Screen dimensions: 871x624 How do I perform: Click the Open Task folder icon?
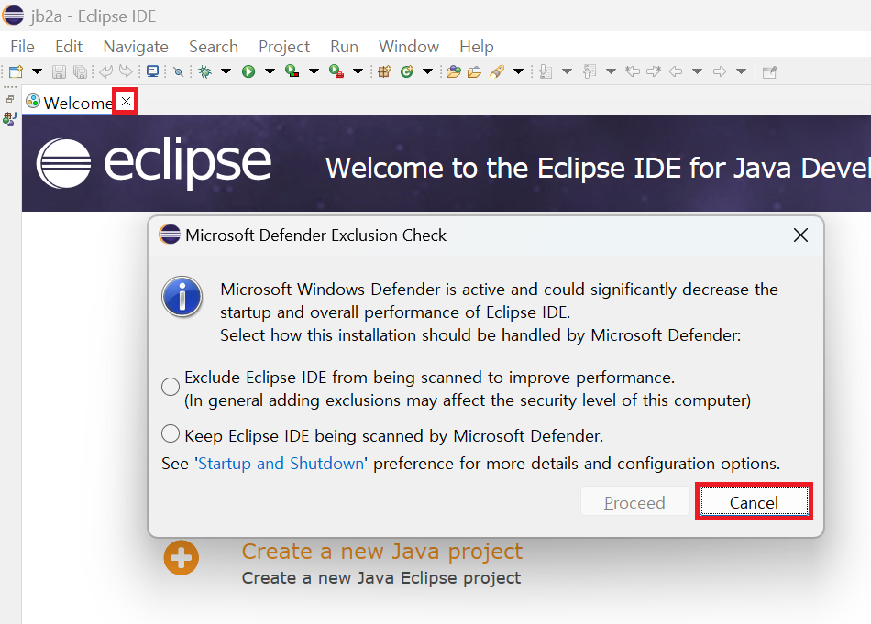(474, 71)
